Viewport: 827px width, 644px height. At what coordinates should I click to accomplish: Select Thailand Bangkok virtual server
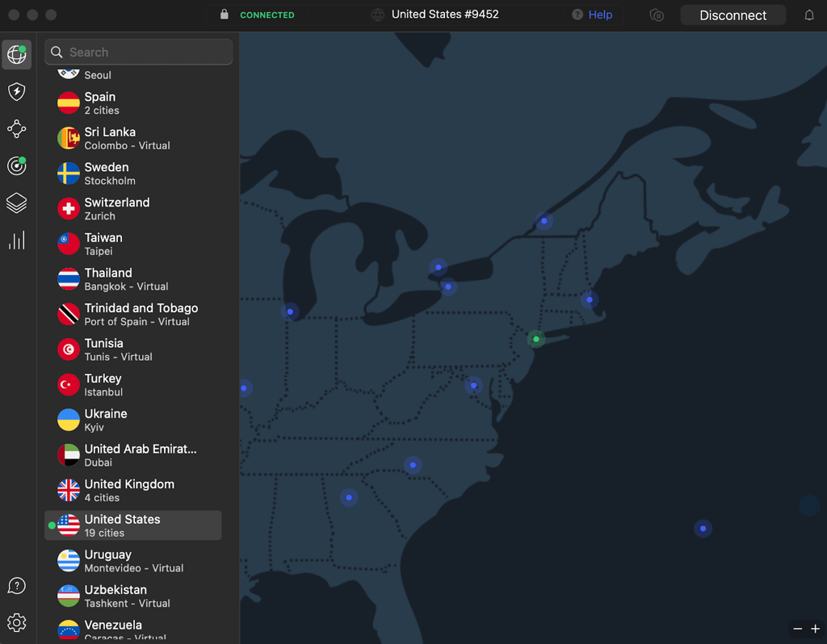[x=133, y=278]
